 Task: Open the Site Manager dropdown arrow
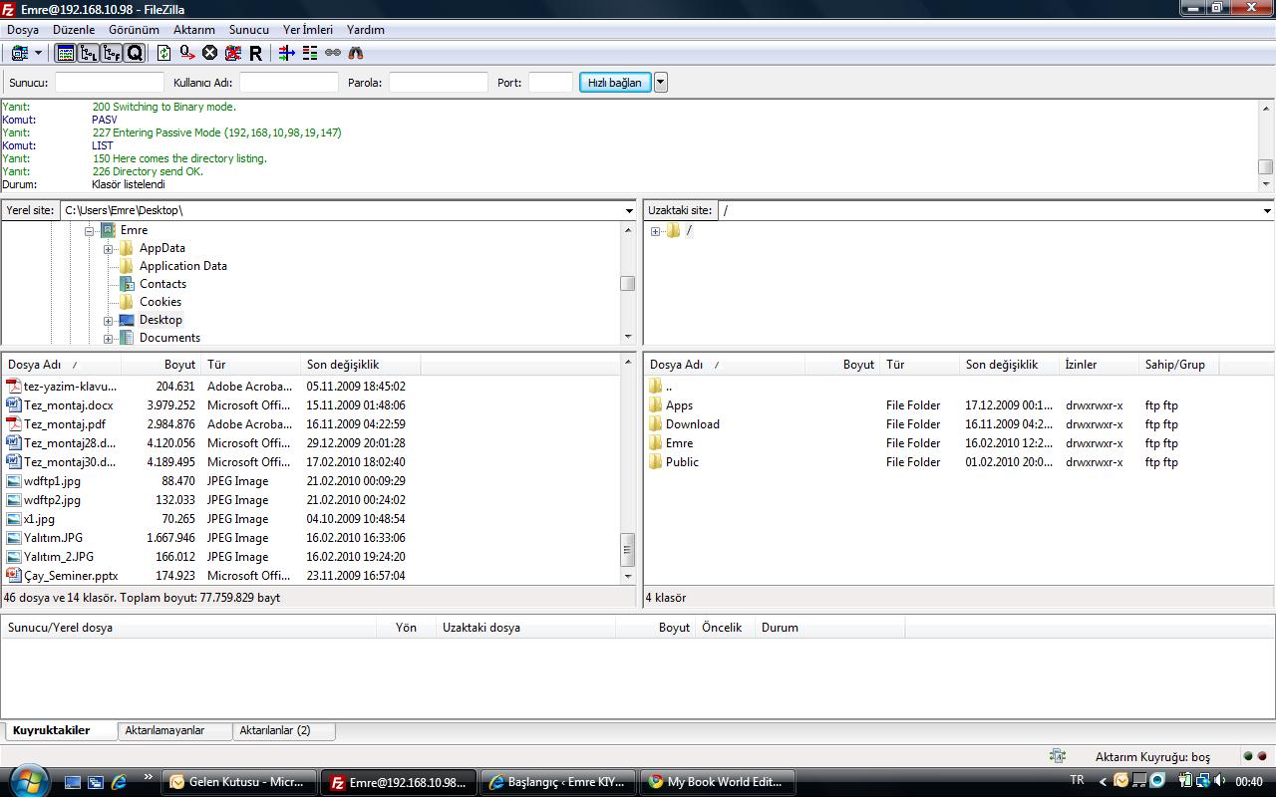[x=38, y=53]
